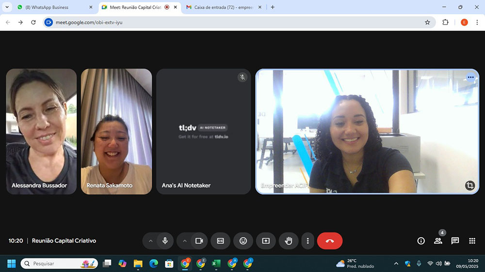
Task: Click the present screen share icon
Action: (x=266, y=241)
